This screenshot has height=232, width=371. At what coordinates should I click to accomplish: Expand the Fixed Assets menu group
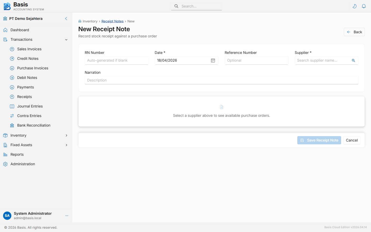66,145
